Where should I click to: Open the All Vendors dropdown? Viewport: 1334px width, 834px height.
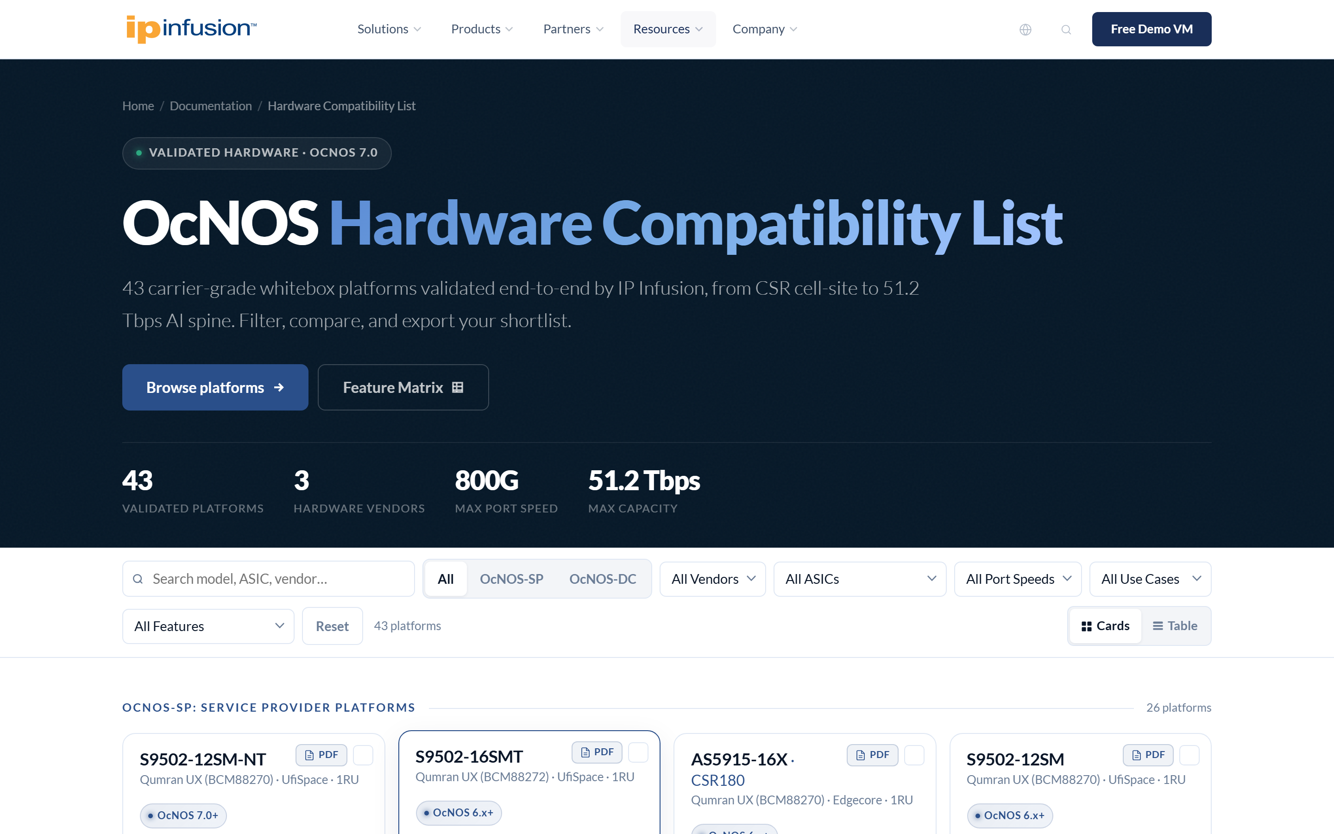pyautogui.click(x=713, y=579)
